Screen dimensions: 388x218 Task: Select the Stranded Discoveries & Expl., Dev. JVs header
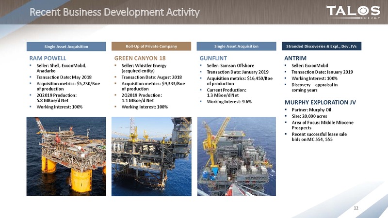(x=322, y=46)
